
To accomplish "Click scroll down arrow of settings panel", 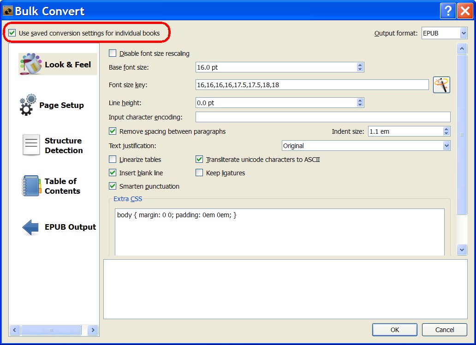I will point(462,250).
